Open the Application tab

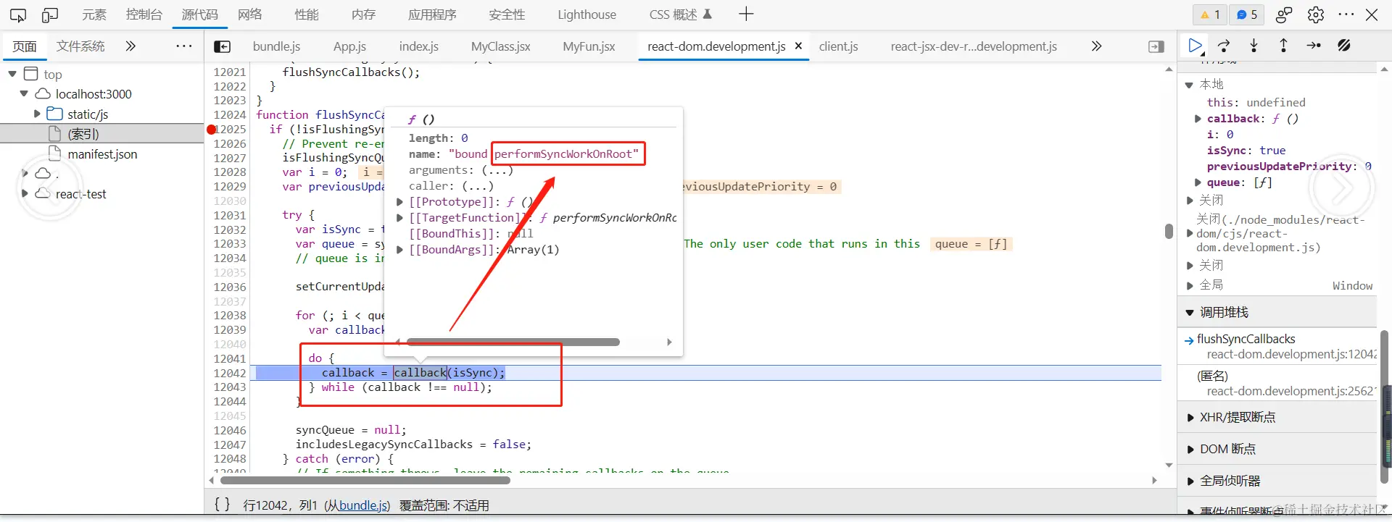[432, 14]
